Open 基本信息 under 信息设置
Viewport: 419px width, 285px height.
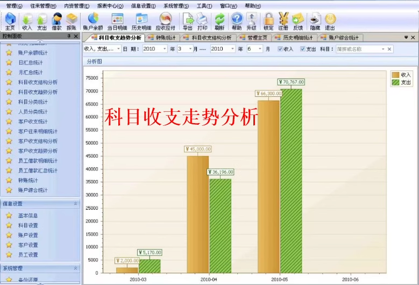pos(28,216)
